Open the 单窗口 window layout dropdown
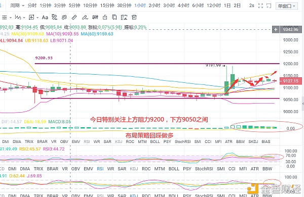 pos(287,6)
